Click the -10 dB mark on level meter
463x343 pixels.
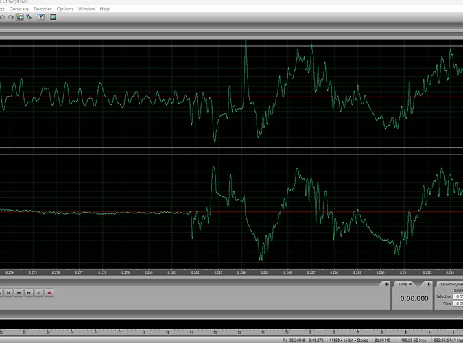click(286, 332)
